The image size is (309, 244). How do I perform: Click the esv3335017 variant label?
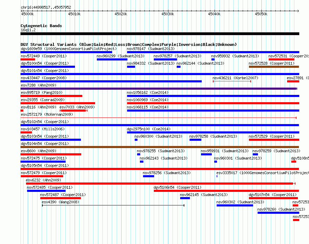[x=262, y=173]
